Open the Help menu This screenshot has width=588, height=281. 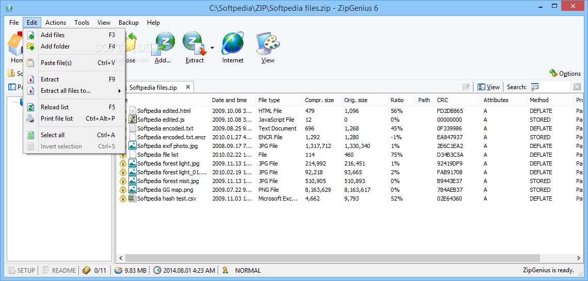[x=153, y=23]
